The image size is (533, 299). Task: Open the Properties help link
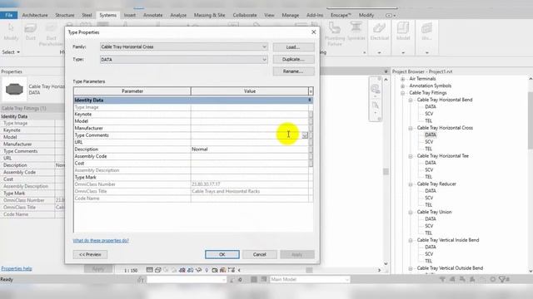click(17, 268)
